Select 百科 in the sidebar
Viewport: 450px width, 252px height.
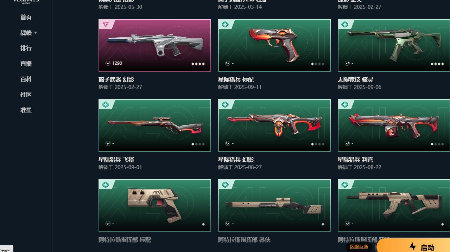tap(26, 79)
